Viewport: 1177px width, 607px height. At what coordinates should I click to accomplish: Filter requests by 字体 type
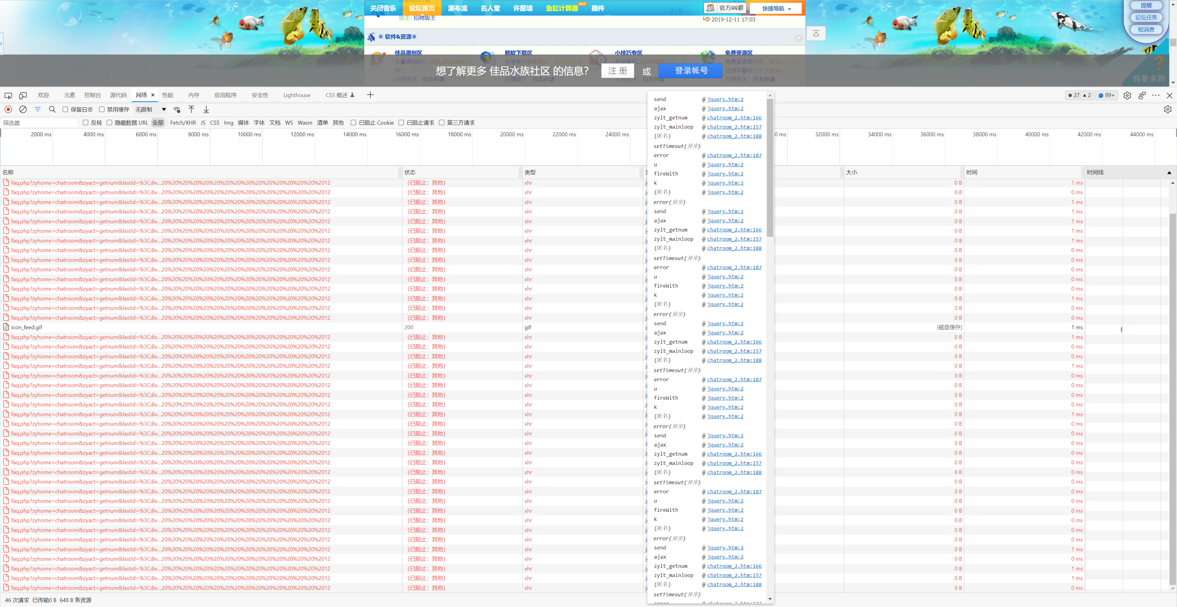click(x=259, y=123)
